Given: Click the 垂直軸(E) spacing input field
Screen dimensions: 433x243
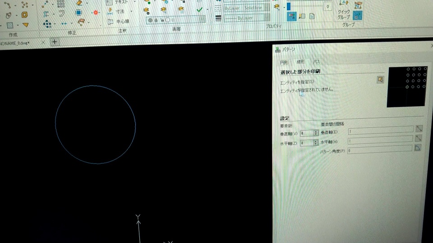Looking at the screenshot, I should (x=381, y=130).
